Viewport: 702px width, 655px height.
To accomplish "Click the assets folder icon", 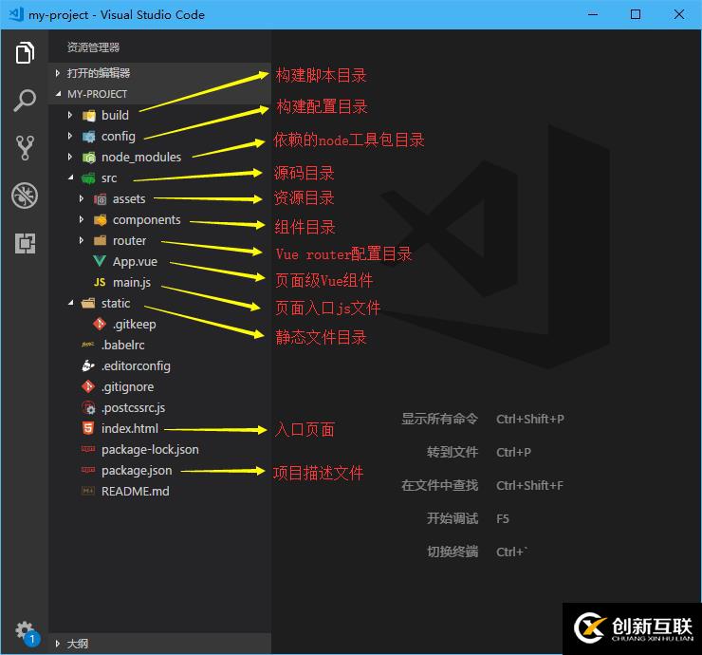I will point(101,199).
